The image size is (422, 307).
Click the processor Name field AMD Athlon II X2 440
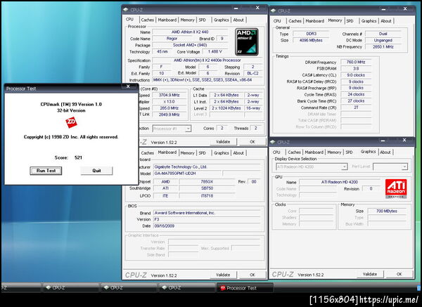[190, 32]
